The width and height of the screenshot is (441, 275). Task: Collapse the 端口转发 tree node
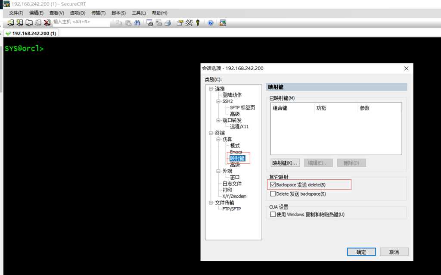(218, 120)
